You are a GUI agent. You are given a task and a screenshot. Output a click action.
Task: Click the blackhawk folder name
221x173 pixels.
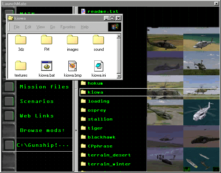pos(102,137)
